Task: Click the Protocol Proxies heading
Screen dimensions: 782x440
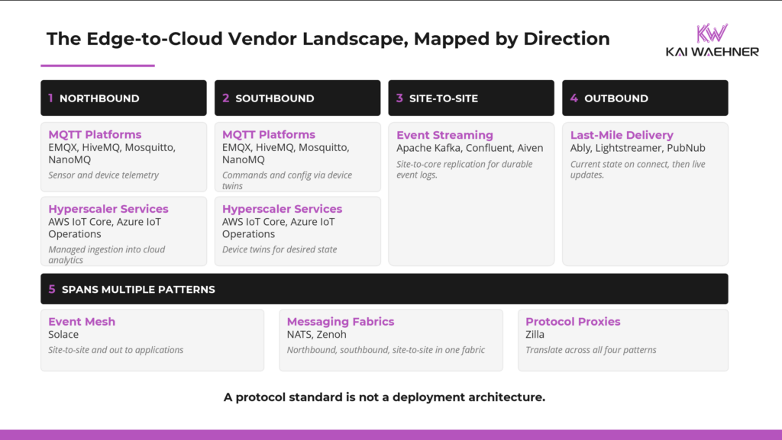Action: (x=573, y=322)
